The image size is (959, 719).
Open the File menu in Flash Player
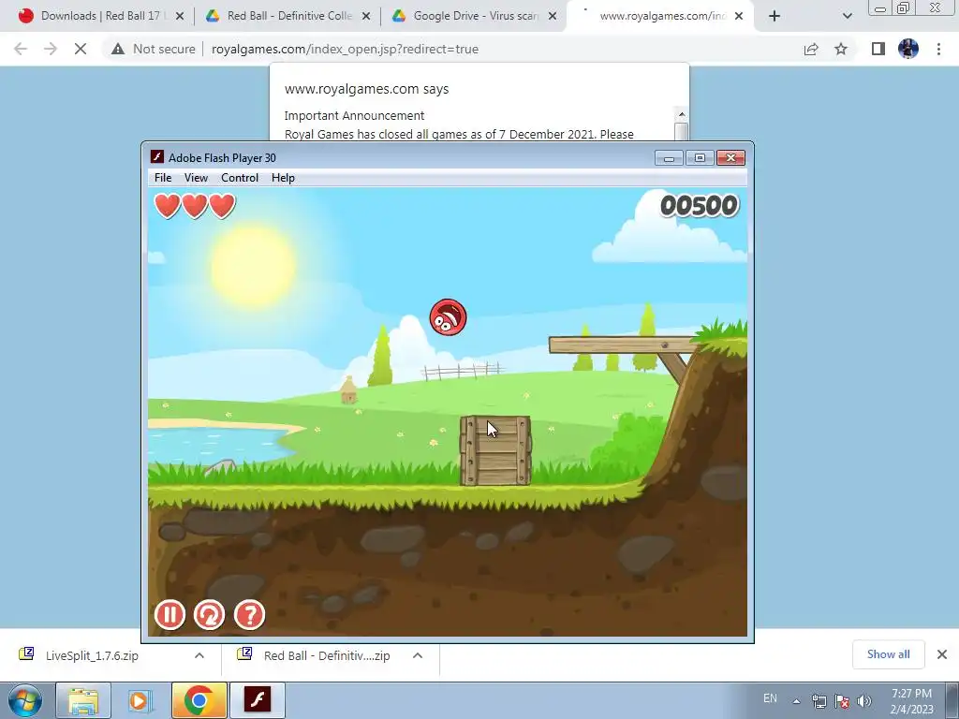[163, 177]
